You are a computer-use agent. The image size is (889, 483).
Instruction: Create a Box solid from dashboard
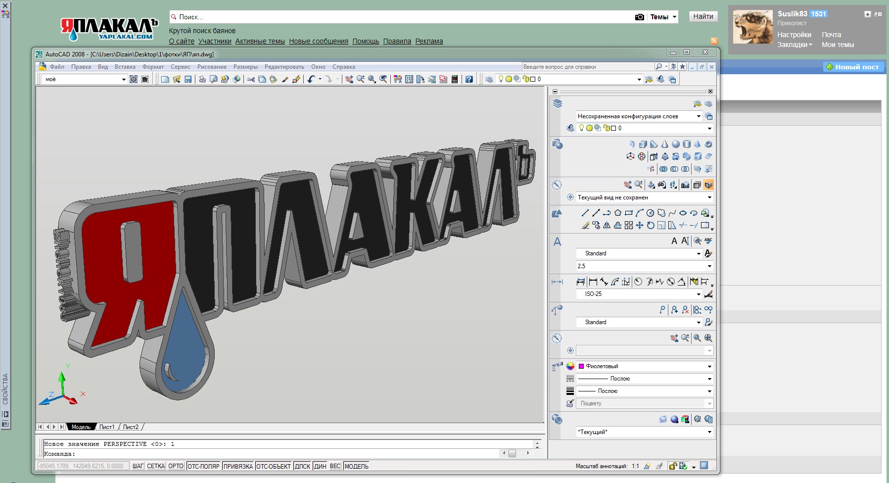[x=643, y=144]
